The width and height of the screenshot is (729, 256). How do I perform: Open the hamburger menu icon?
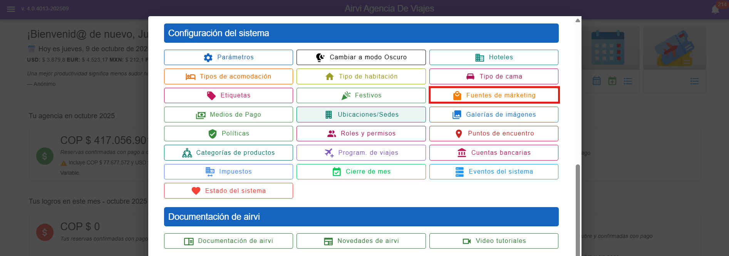pos(11,9)
